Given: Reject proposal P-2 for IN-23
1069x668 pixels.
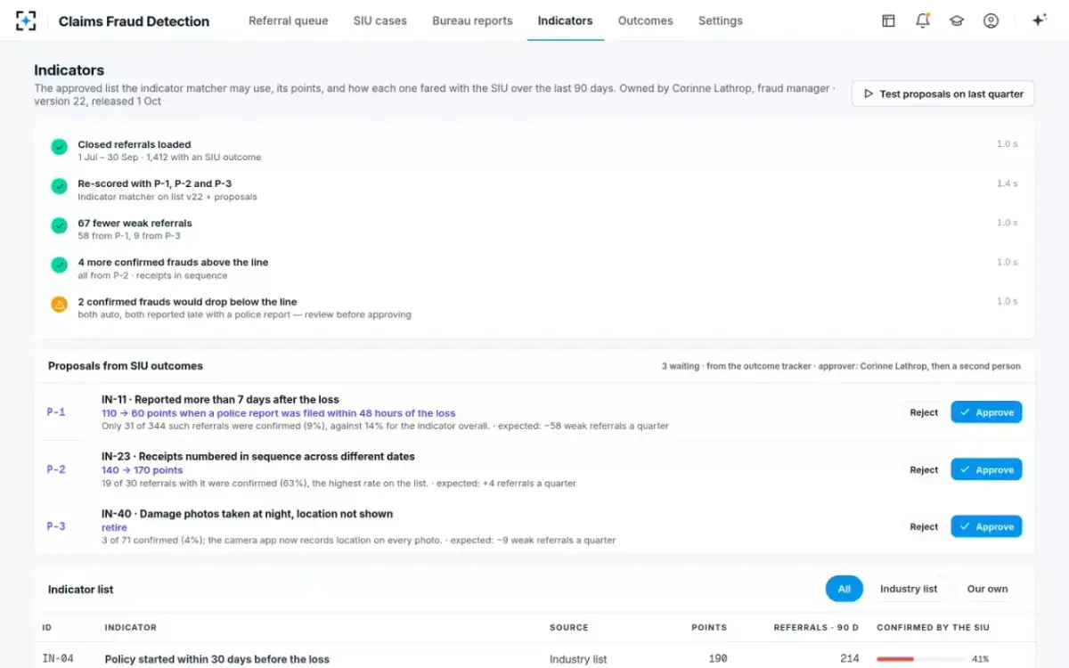Looking at the screenshot, I should tap(924, 469).
